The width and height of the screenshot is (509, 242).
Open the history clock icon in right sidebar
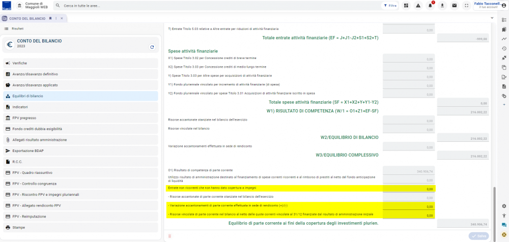tap(504, 49)
